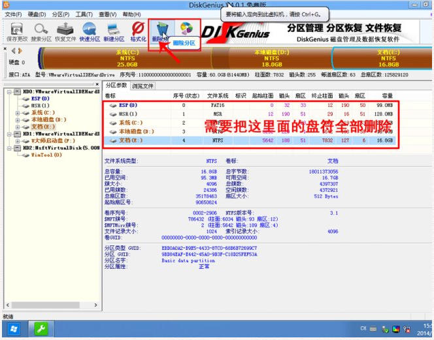Switch to the 分区参数 tab
The width and height of the screenshot is (434, 340).
116,85
